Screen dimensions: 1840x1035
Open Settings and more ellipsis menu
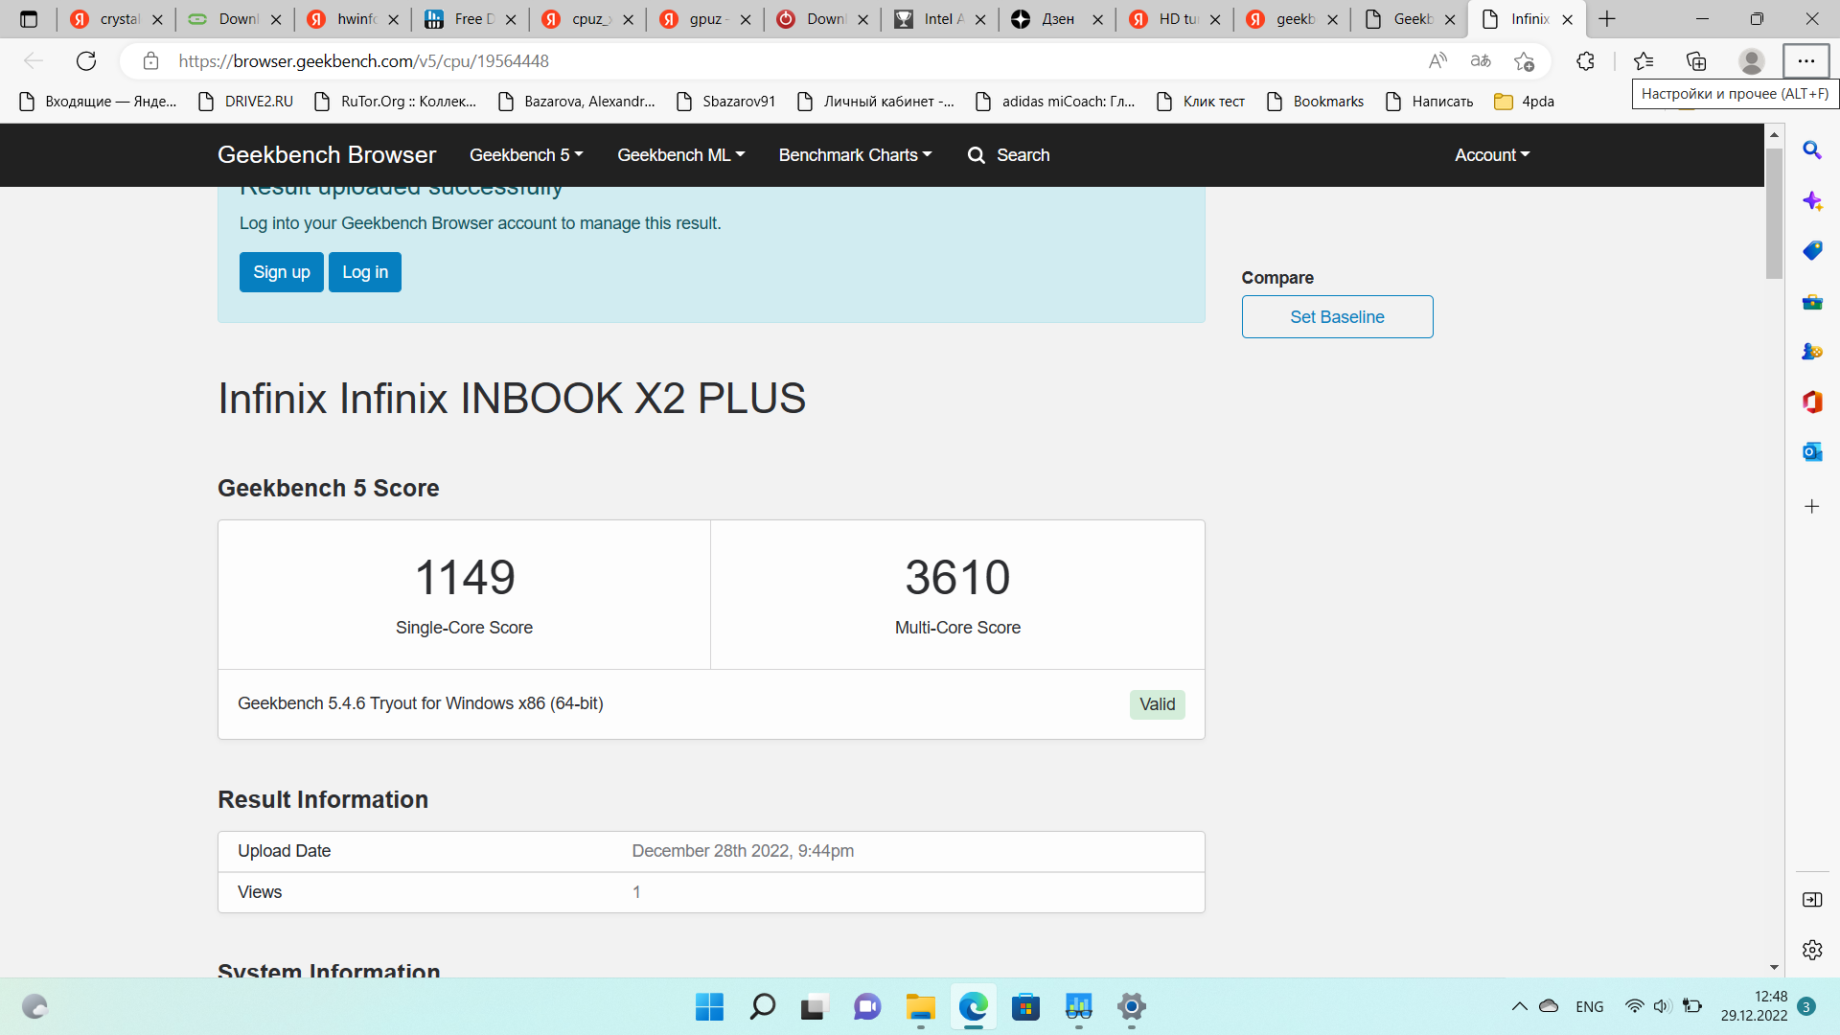pyautogui.click(x=1805, y=61)
